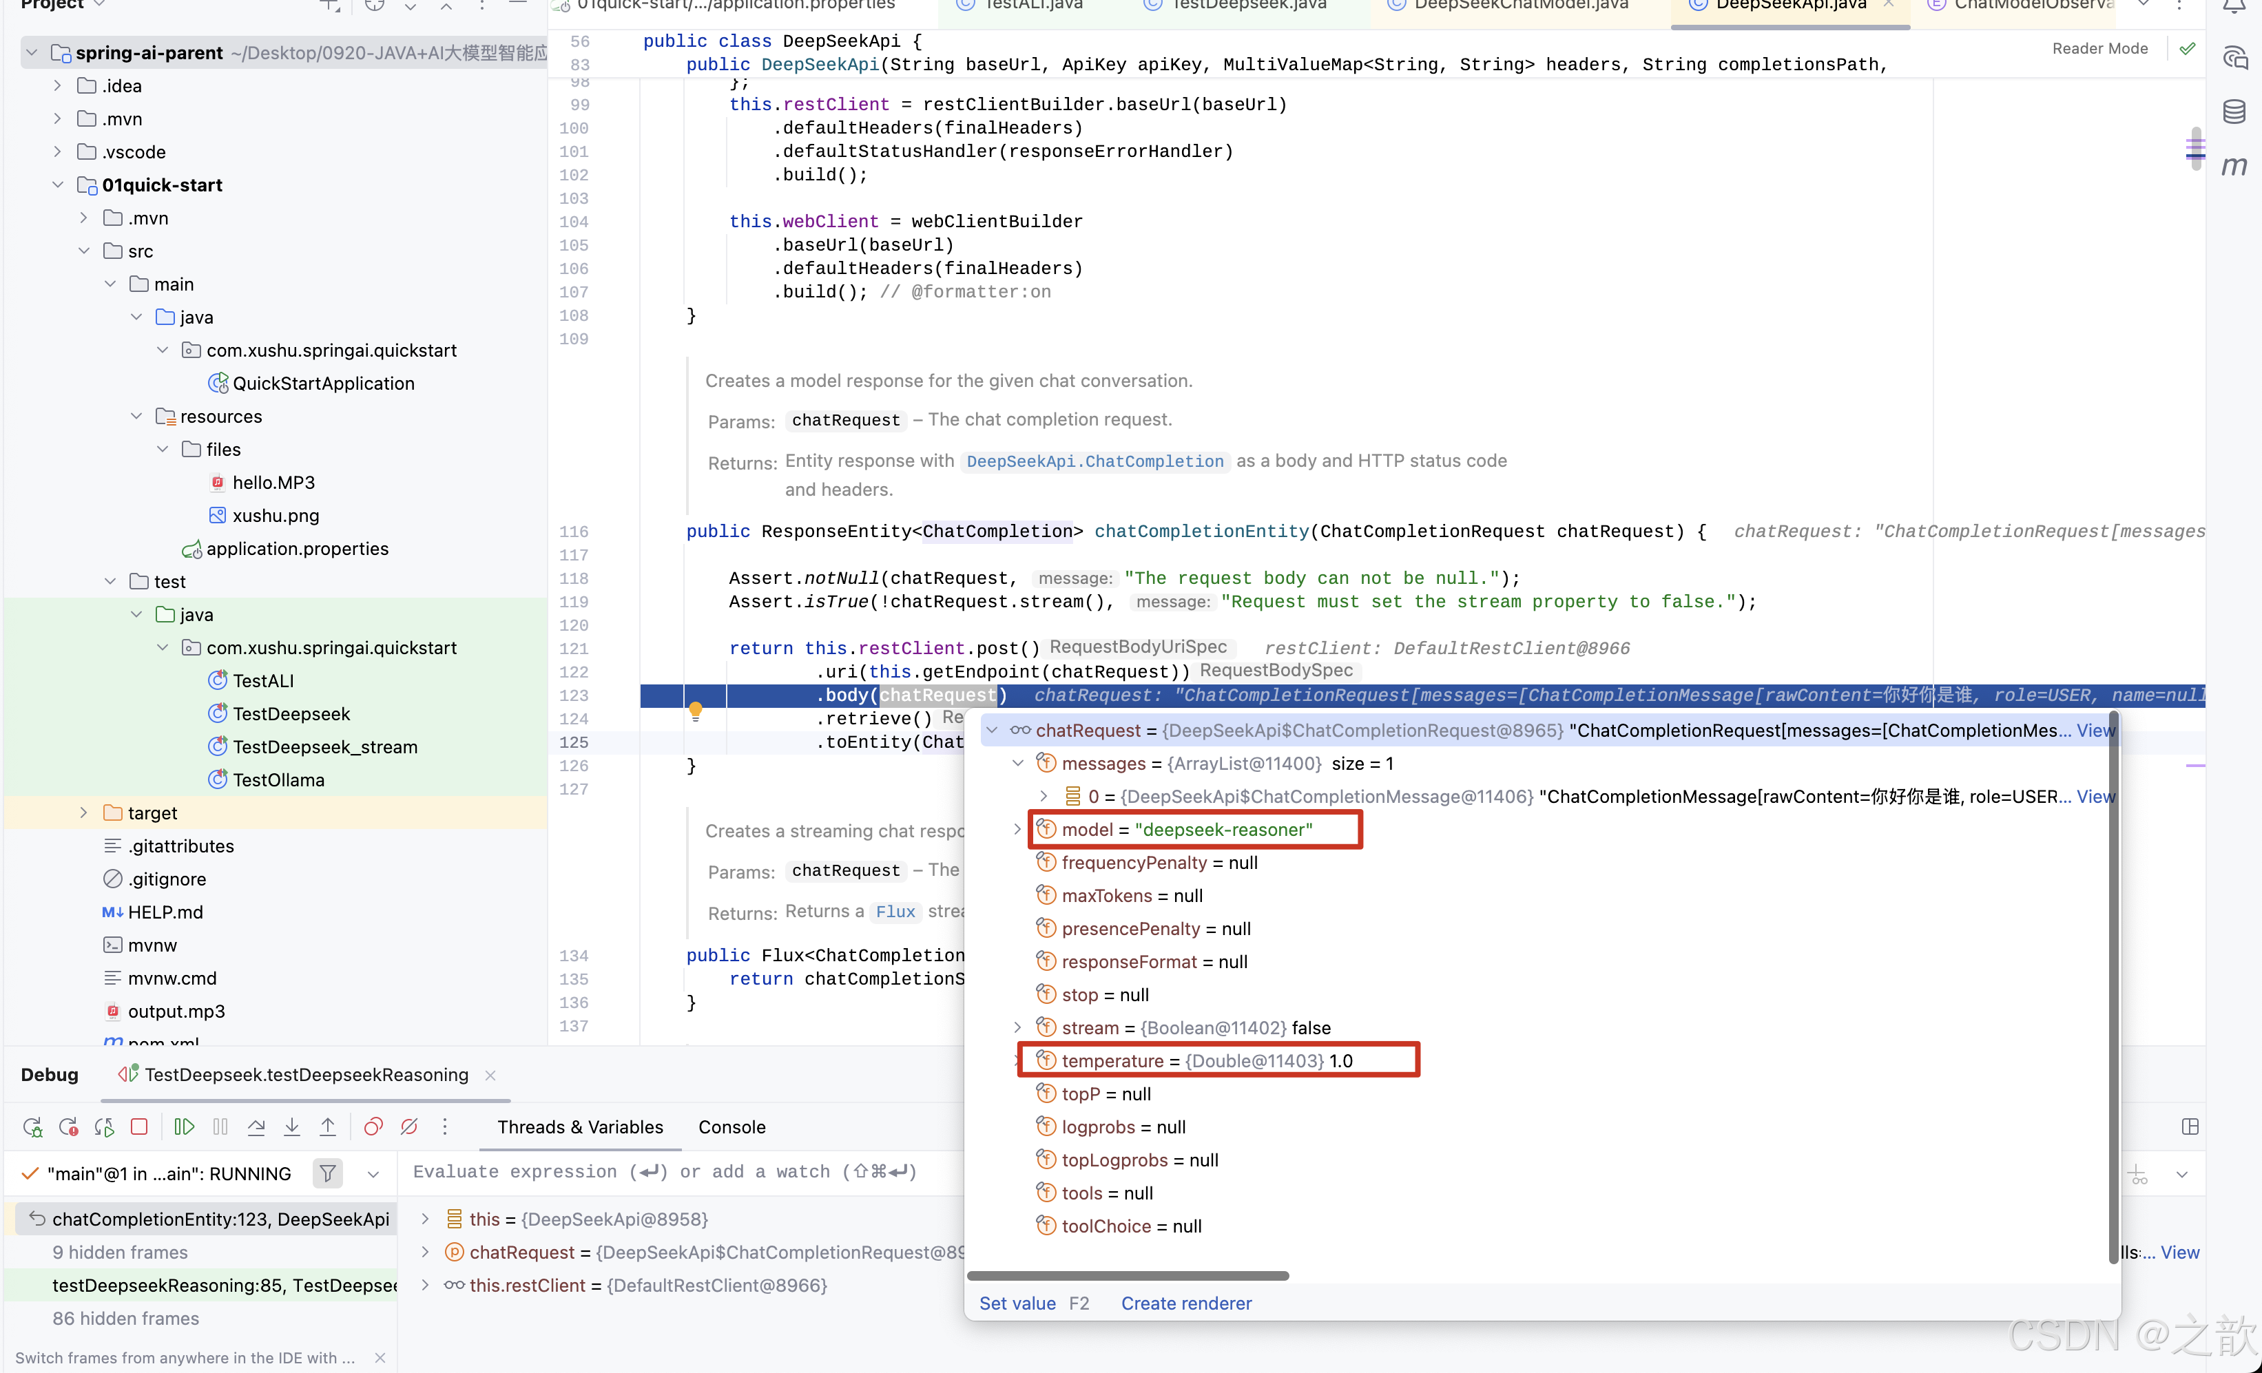Open the Database tool window icon
2262x1373 pixels.
[2234, 112]
